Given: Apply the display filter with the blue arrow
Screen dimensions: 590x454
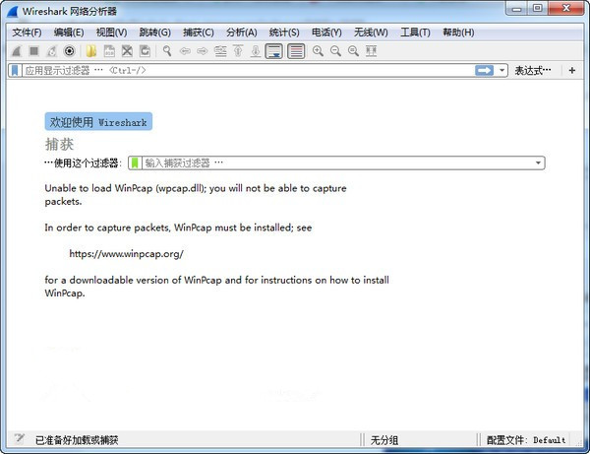Looking at the screenshot, I should 484,71.
